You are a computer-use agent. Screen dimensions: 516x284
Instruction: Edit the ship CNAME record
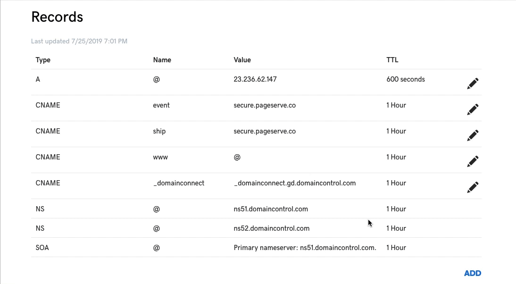pyautogui.click(x=473, y=135)
